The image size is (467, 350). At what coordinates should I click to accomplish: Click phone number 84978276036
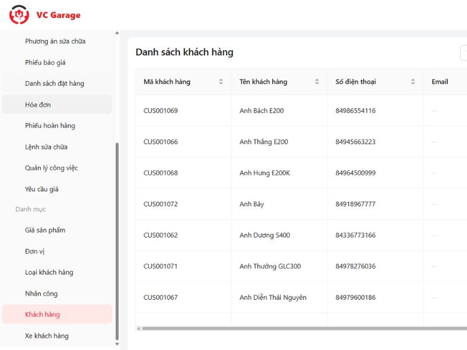coord(356,267)
